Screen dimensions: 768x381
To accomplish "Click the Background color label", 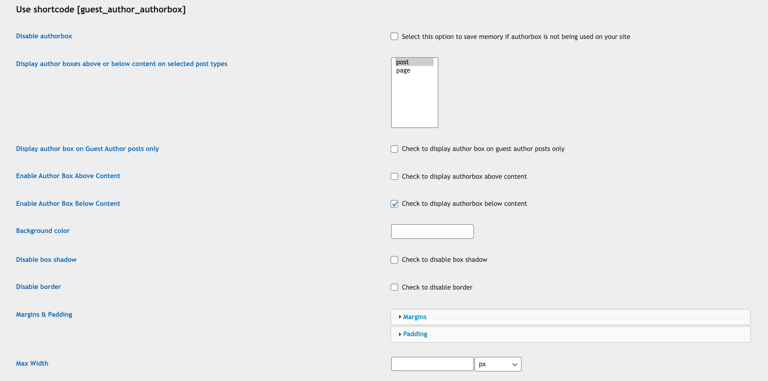I will (43, 231).
